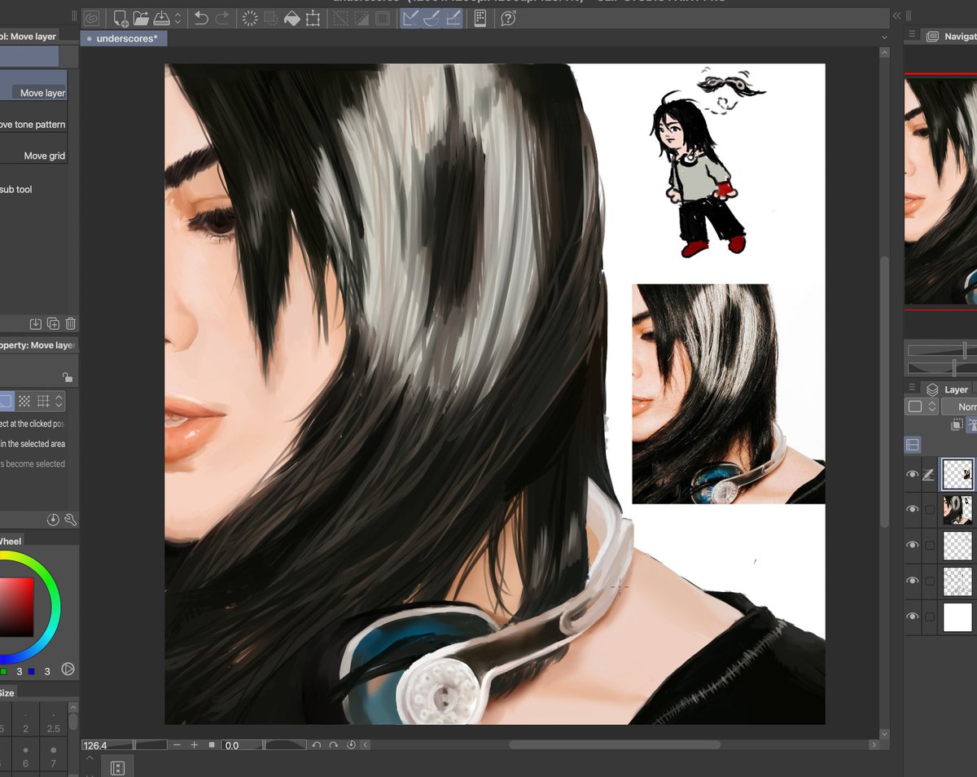Save the document with Save icon
Image resolution: width=977 pixels, height=777 pixels.
click(x=161, y=18)
